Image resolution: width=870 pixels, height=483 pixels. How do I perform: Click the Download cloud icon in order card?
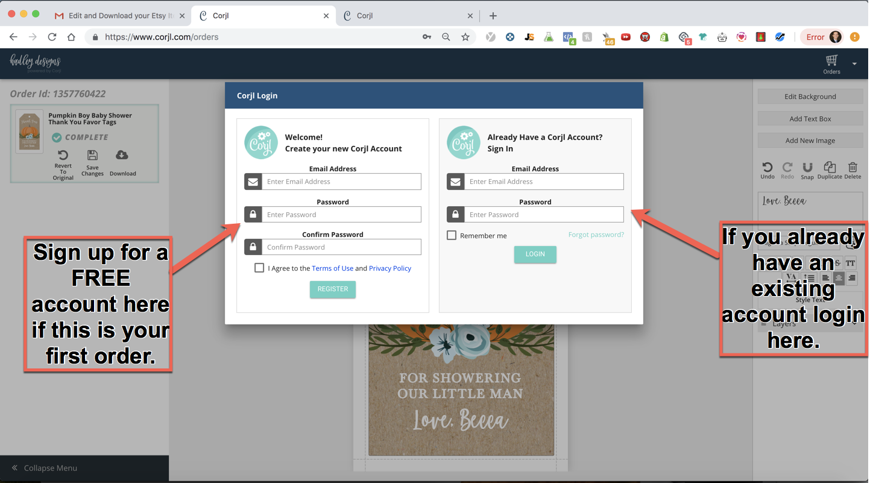pyautogui.click(x=122, y=155)
